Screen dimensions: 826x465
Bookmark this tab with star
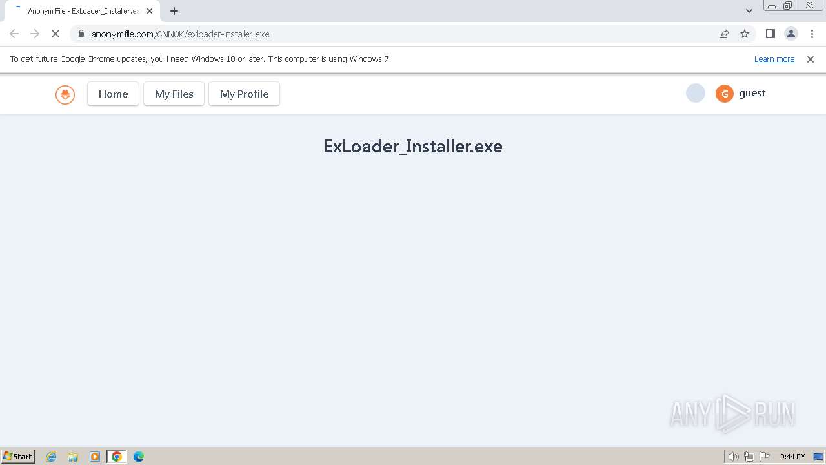[x=745, y=34]
